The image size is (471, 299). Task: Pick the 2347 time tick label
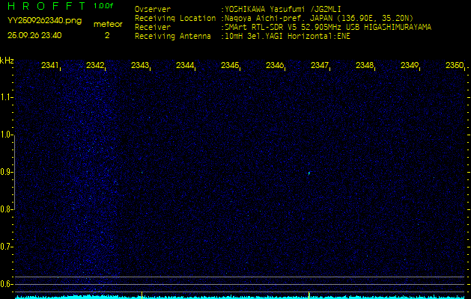coord(320,66)
